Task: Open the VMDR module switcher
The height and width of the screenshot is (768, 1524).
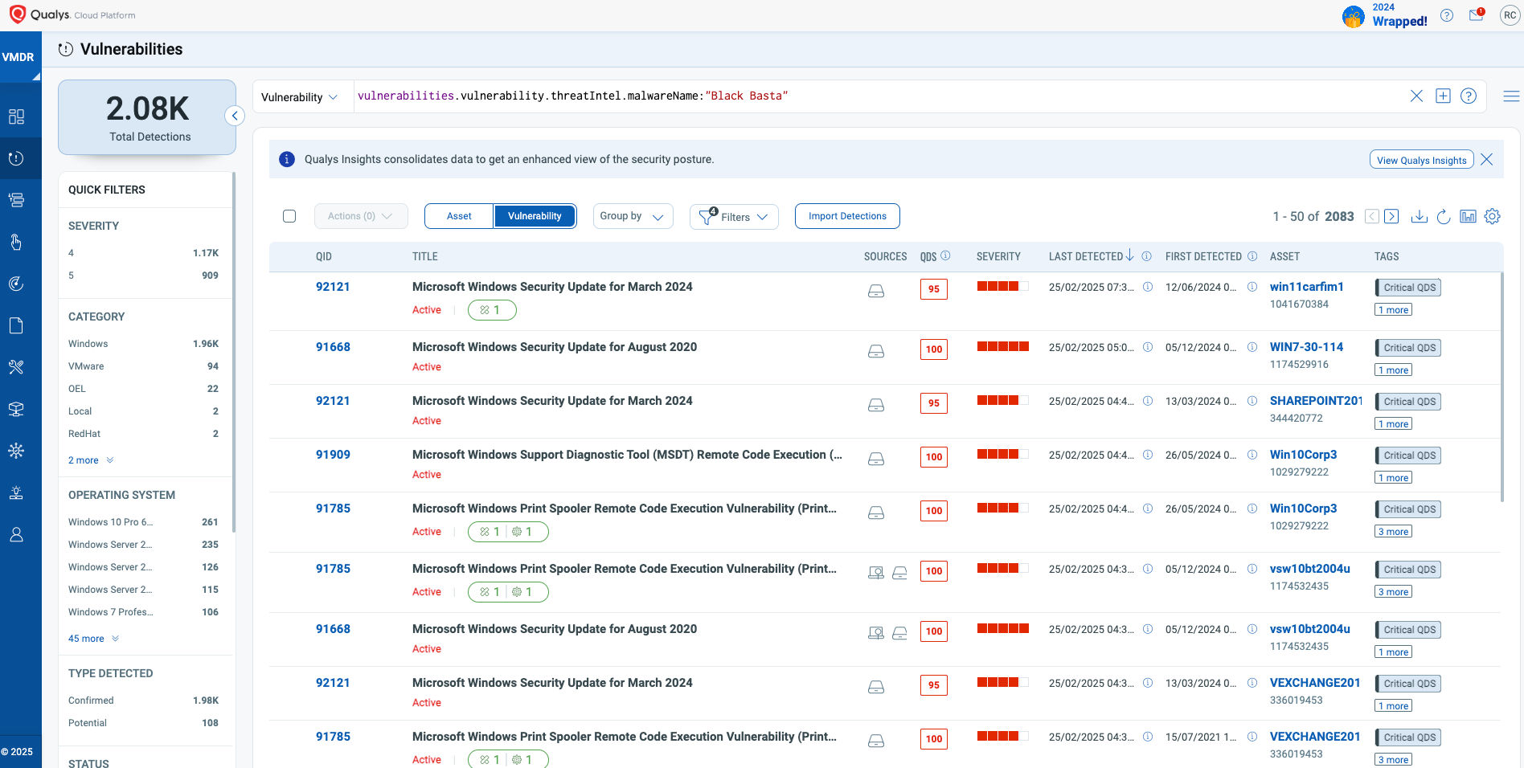Action: tap(20, 57)
